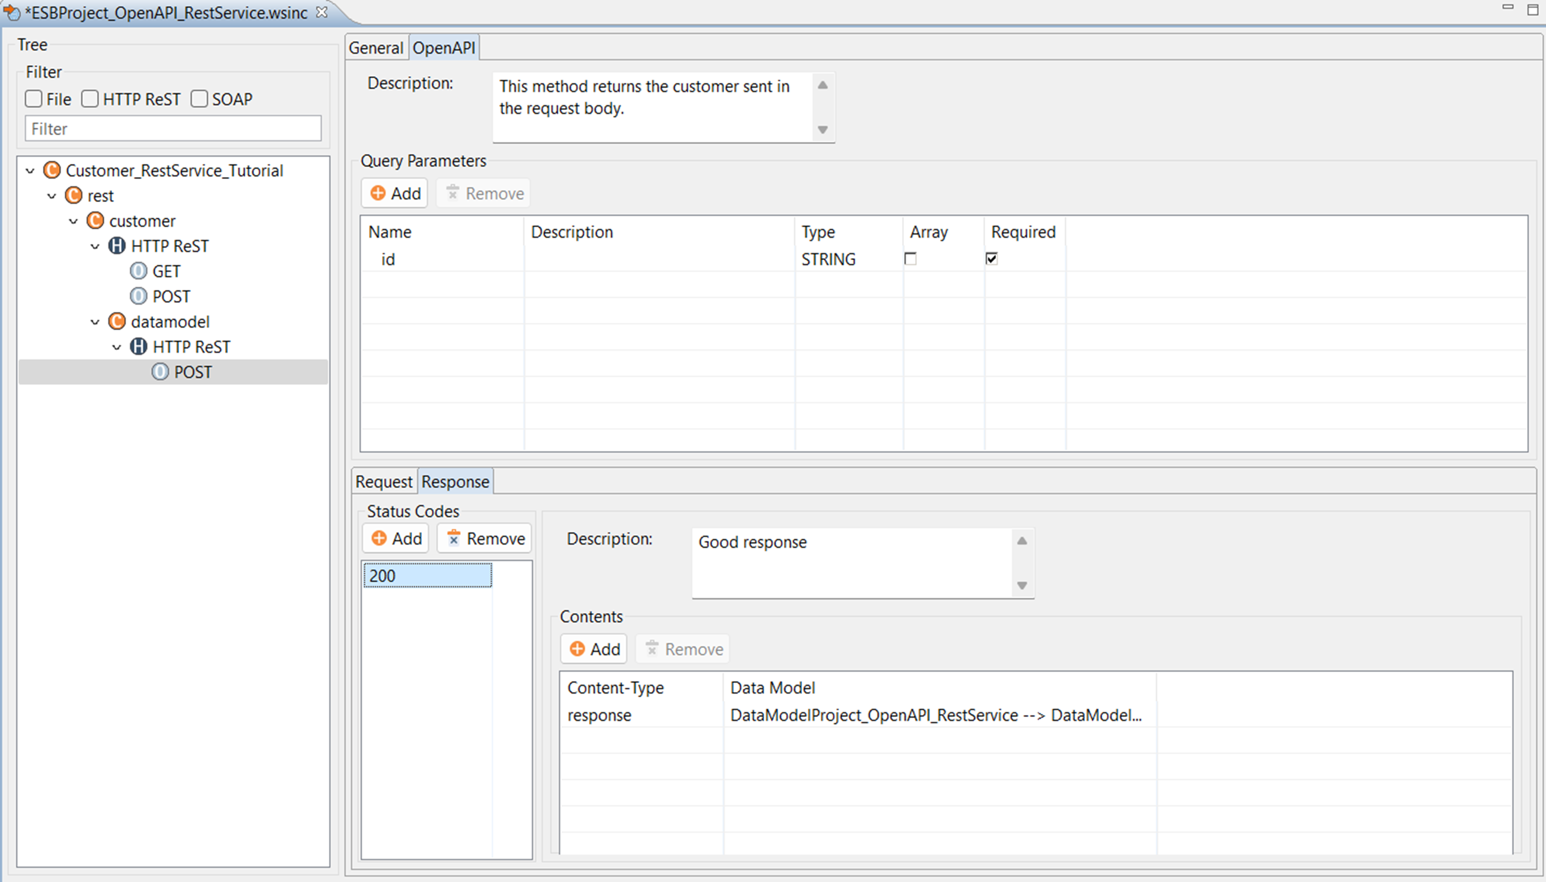This screenshot has height=882, width=1546.
Task: Click the POST operation icon under customer
Action: 139,296
